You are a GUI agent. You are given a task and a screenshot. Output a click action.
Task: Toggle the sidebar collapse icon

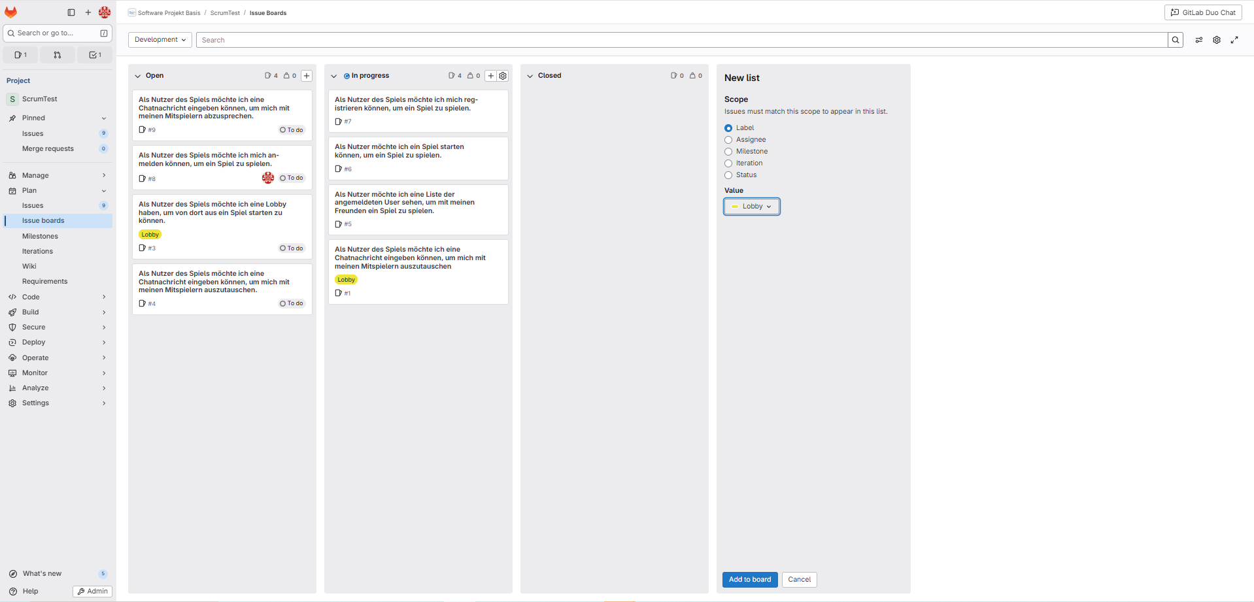(71, 12)
